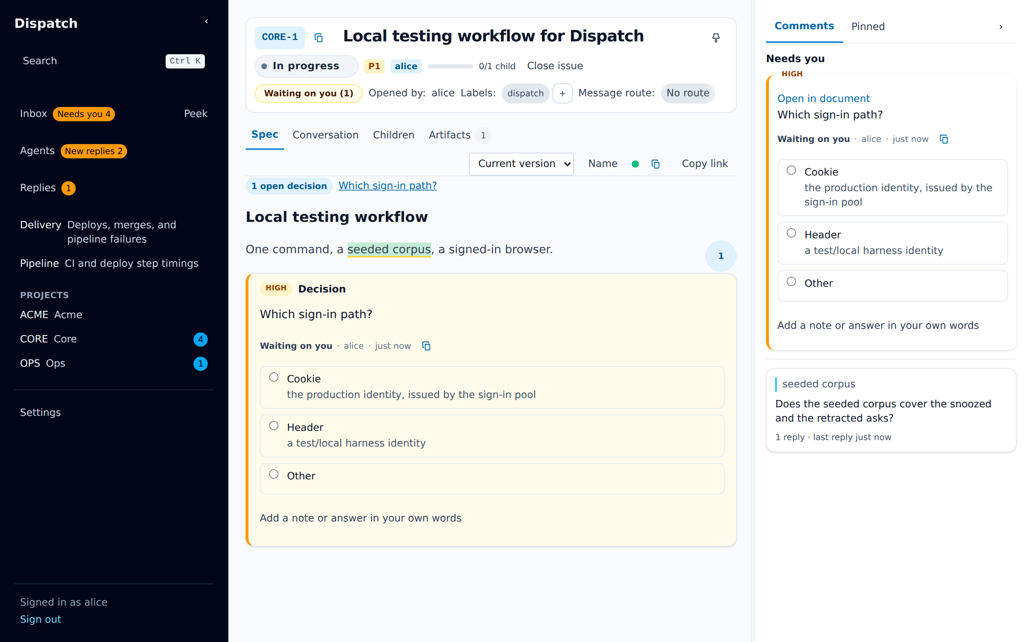Choose Cookie in the Comments panel
Screen dimensions: 1028x642
coord(791,170)
